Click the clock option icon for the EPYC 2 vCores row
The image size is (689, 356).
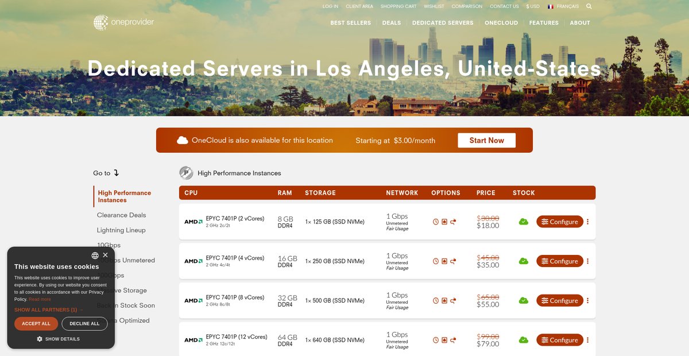point(436,222)
